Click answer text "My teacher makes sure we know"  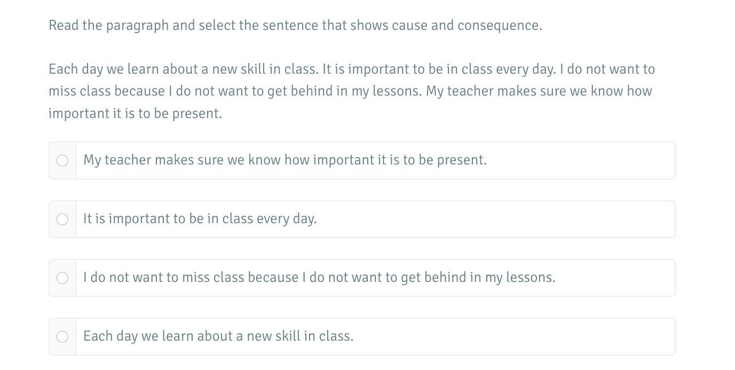[284, 160]
